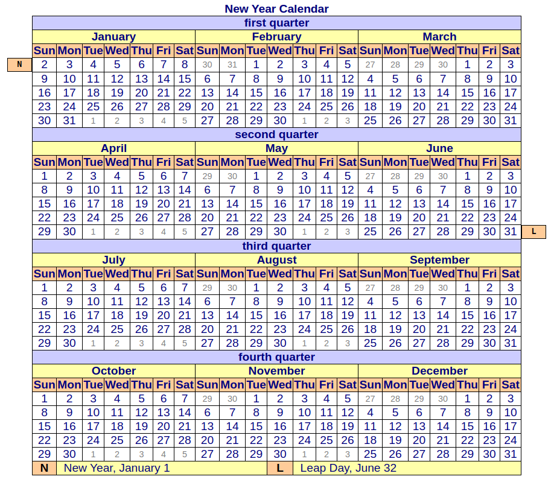
Task: Click the April month heading
Action: click(114, 148)
